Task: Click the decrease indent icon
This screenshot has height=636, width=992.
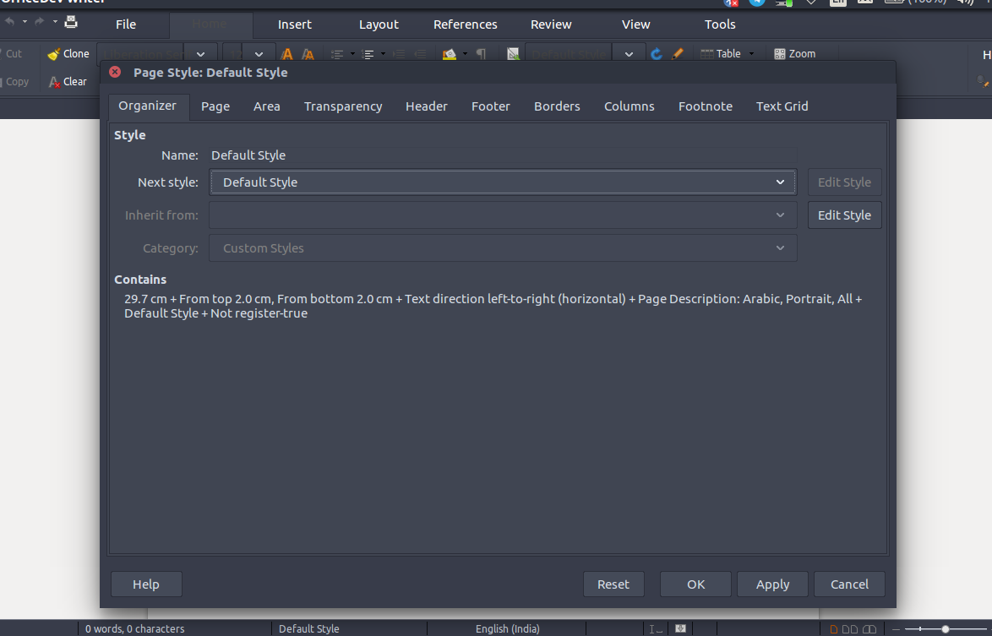Action: pos(419,54)
